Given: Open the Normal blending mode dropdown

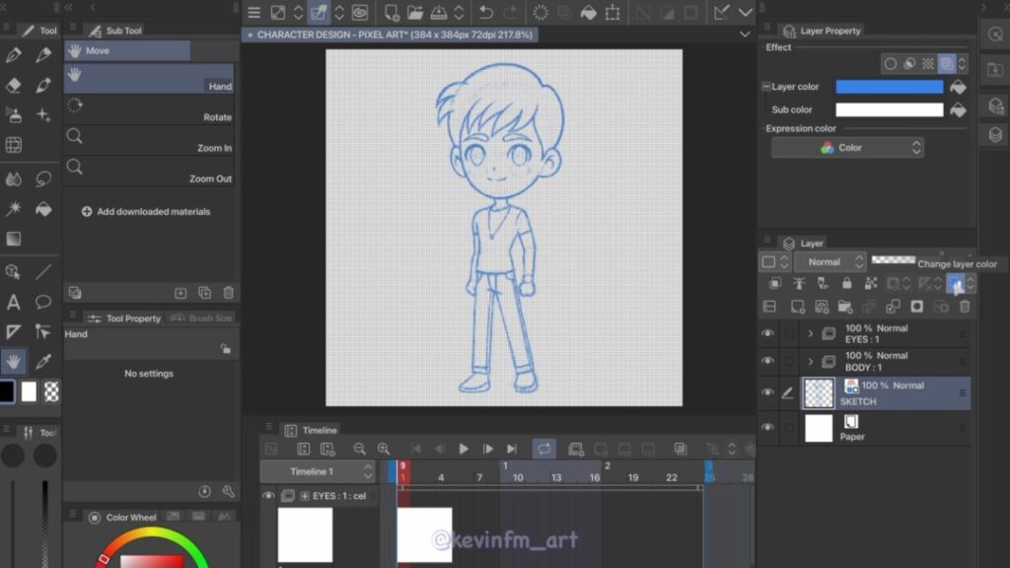Looking at the screenshot, I should [830, 262].
